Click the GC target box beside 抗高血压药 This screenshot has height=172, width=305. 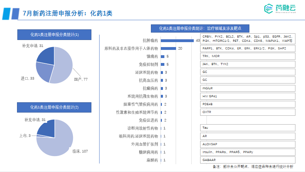tap(248, 80)
